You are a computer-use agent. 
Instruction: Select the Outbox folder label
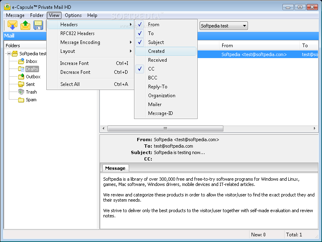[33, 77]
